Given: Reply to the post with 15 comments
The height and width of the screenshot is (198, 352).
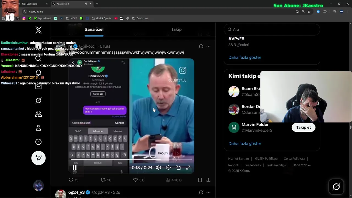Looking at the screenshot, I should pyautogui.click(x=73, y=180).
